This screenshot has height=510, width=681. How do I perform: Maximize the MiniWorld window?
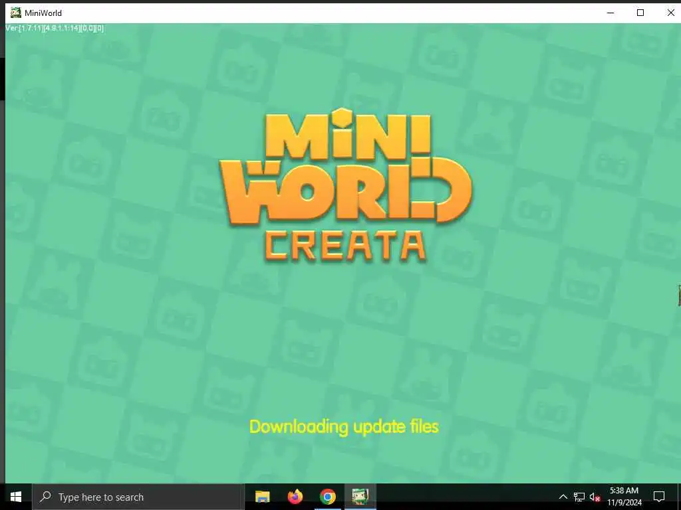pos(640,13)
